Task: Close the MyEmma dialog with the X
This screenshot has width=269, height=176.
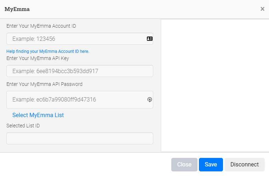Action: tap(262, 9)
